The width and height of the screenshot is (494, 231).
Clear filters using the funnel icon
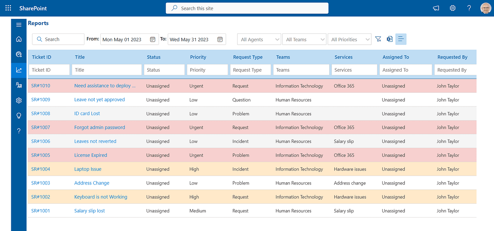(378, 39)
